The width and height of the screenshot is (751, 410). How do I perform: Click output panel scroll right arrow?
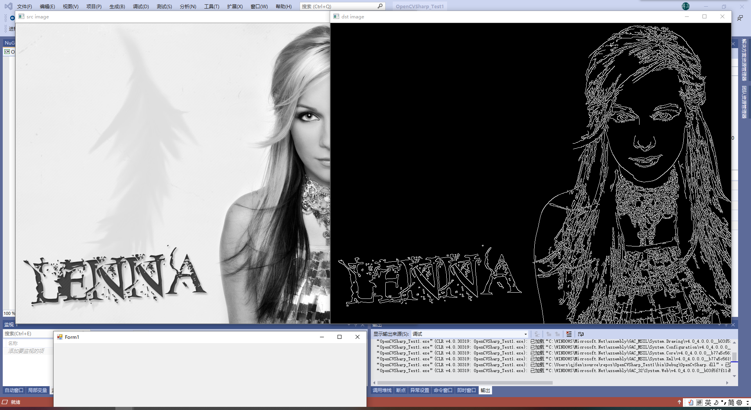[727, 383]
